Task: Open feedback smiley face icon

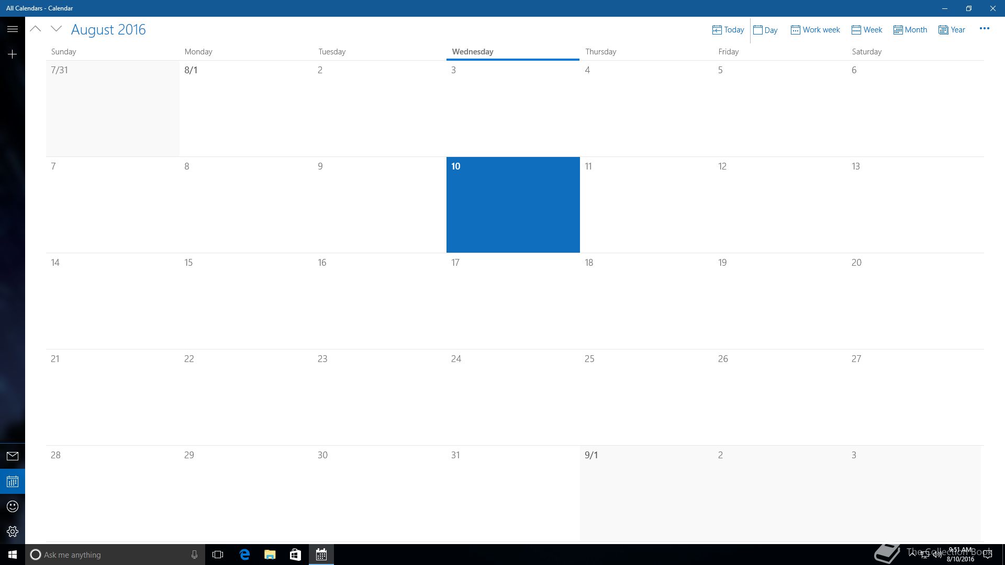Action: [13, 506]
